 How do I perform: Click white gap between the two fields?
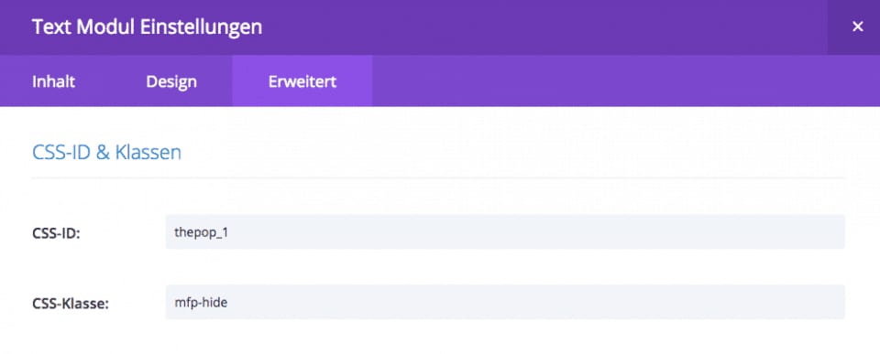(505, 266)
